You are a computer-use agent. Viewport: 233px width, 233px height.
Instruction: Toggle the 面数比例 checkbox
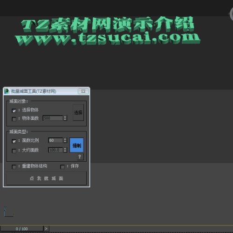coord(14,141)
